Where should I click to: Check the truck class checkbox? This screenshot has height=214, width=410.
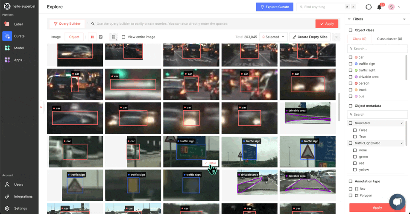(x=350, y=90)
